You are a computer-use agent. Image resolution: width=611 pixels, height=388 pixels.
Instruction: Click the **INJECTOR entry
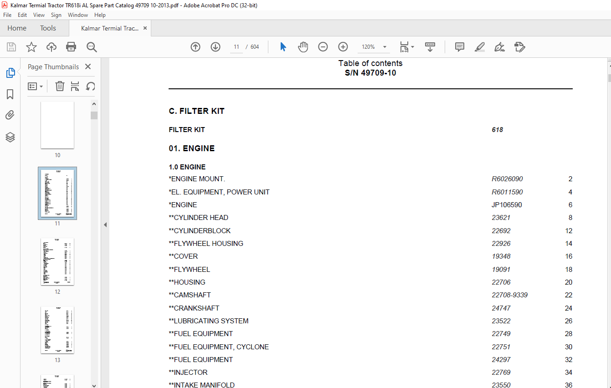pyautogui.click(x=188, y=373)
